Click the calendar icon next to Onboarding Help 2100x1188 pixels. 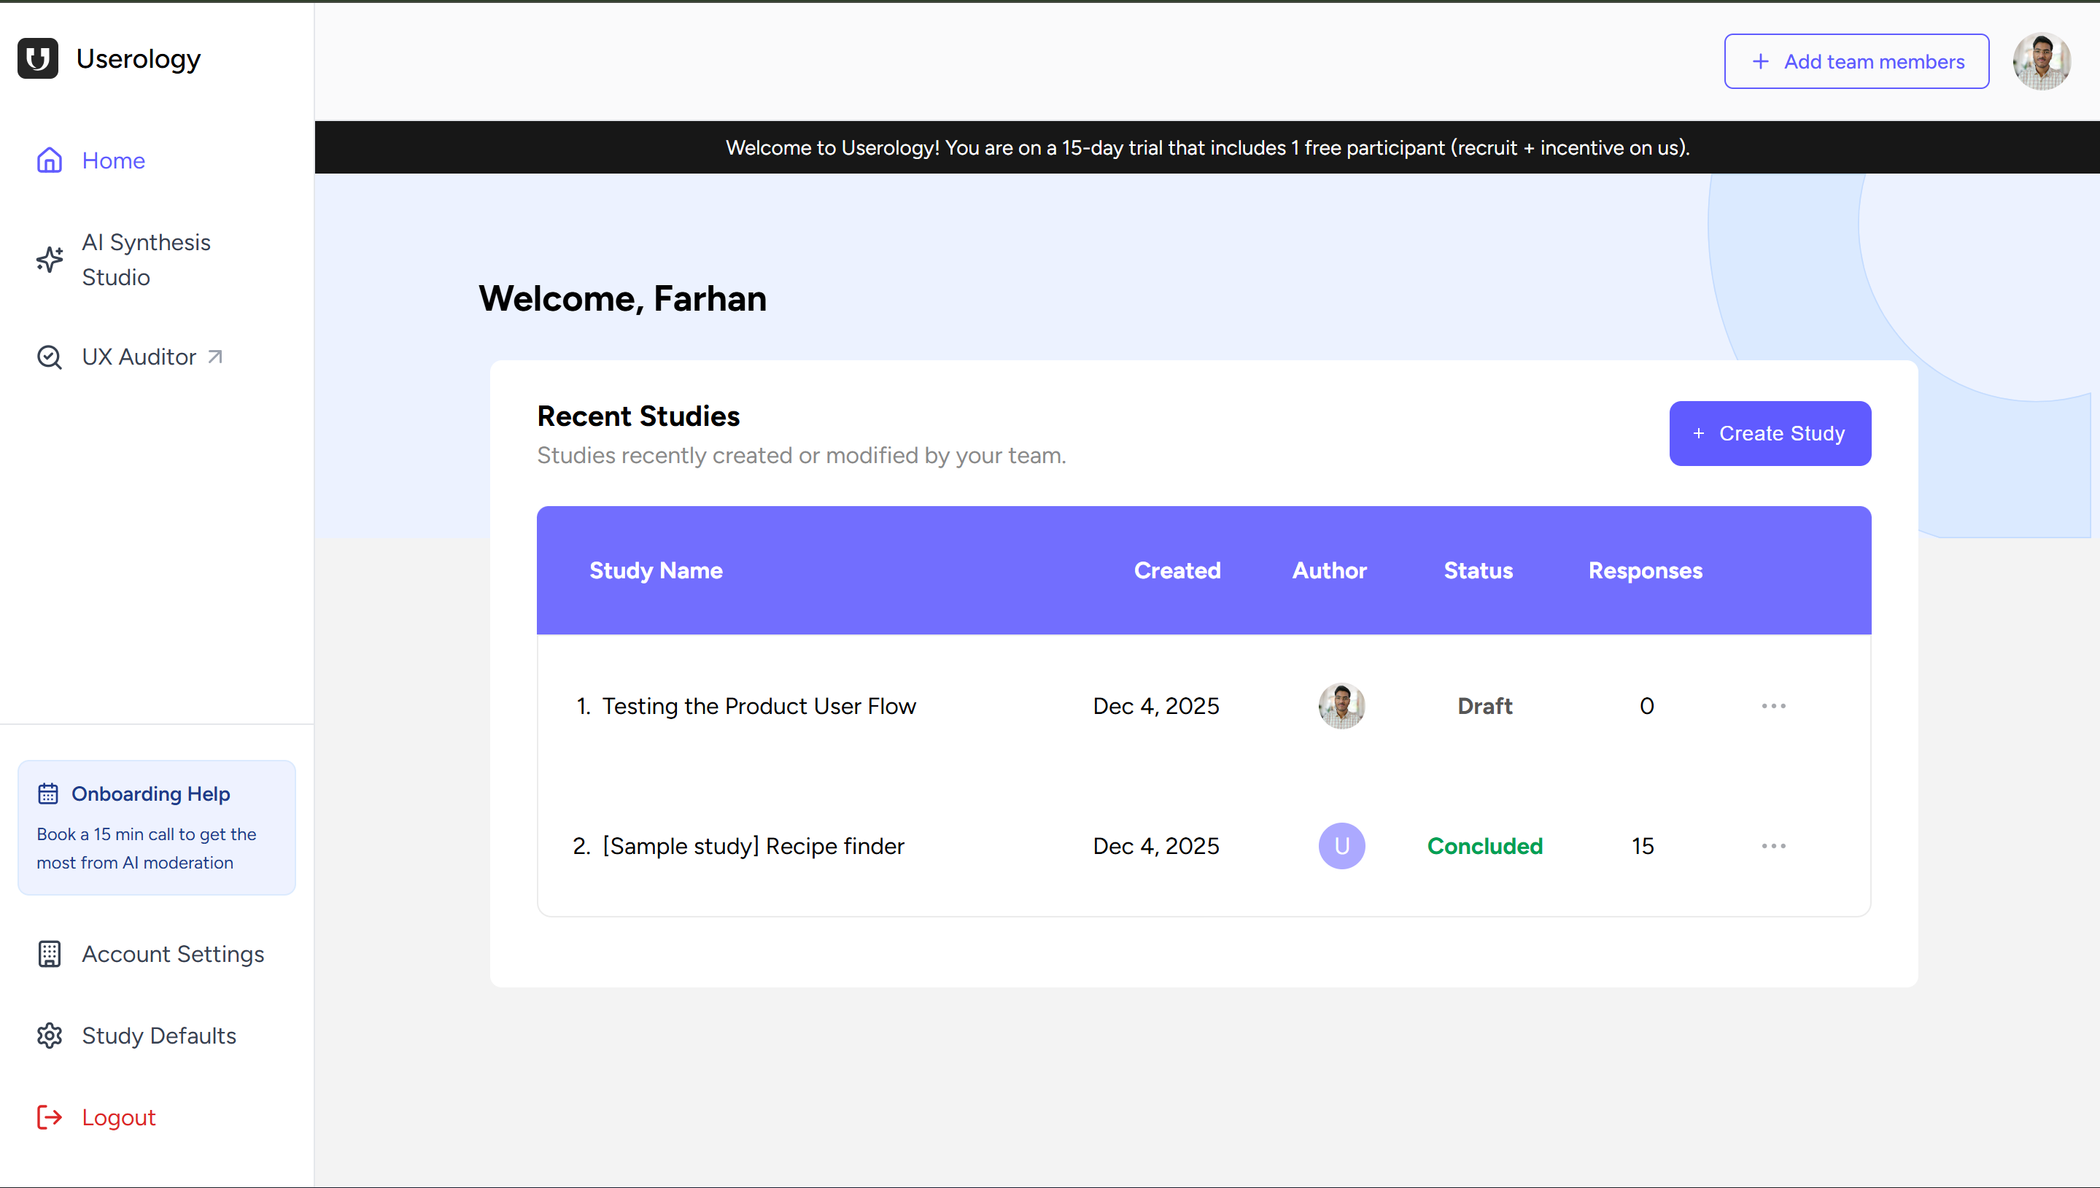[47, 792]
